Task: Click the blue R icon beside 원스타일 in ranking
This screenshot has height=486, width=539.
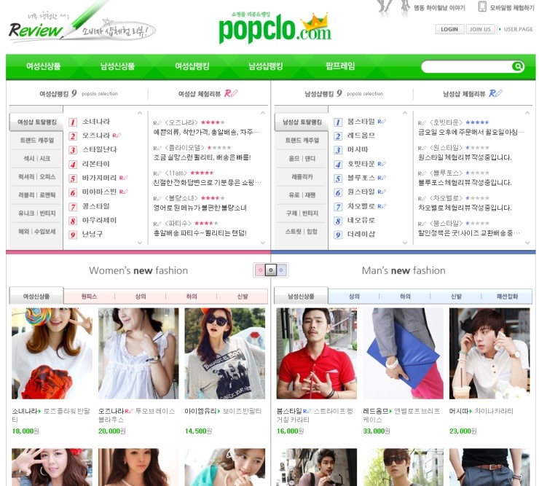Action: coord(382,192)
